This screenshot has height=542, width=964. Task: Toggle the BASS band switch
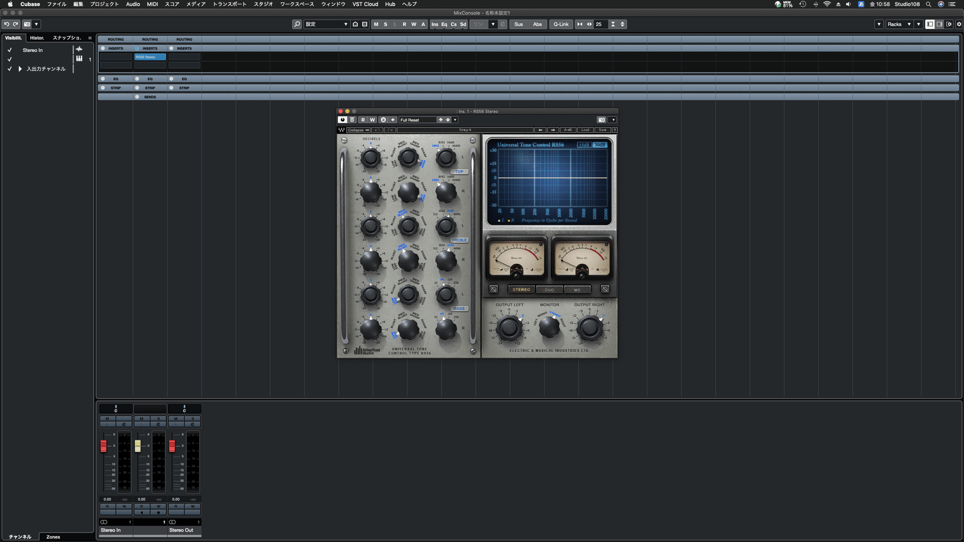pyautogui.click(x=459, y=308)
